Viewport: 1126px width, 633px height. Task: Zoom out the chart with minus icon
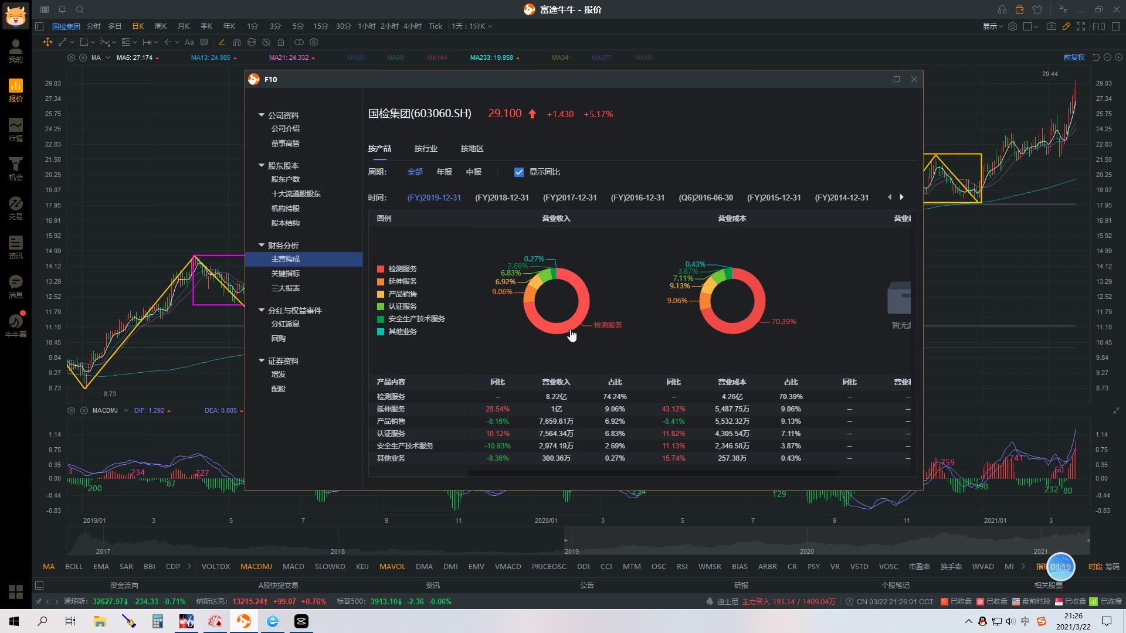(x=1107, y=57)
